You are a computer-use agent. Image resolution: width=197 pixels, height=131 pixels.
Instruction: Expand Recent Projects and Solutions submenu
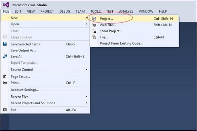coord(86,103)
